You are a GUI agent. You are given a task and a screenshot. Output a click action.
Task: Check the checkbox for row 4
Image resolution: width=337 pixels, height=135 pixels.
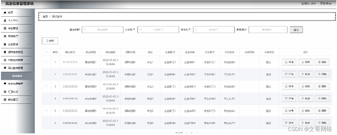tap(46, 99)
